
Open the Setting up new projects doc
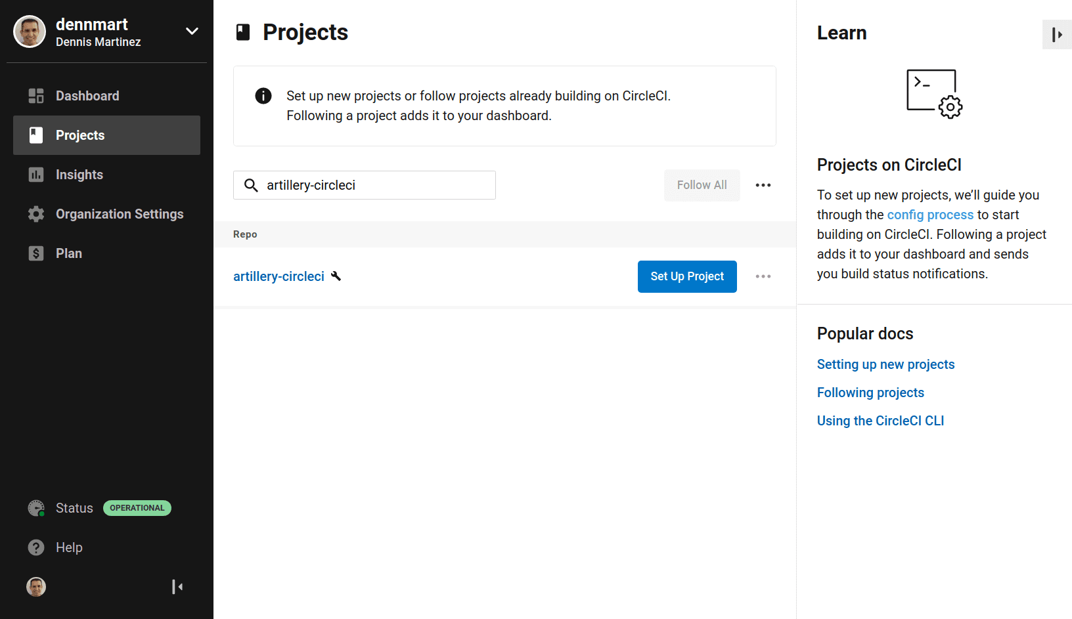(x=885, y=364)
